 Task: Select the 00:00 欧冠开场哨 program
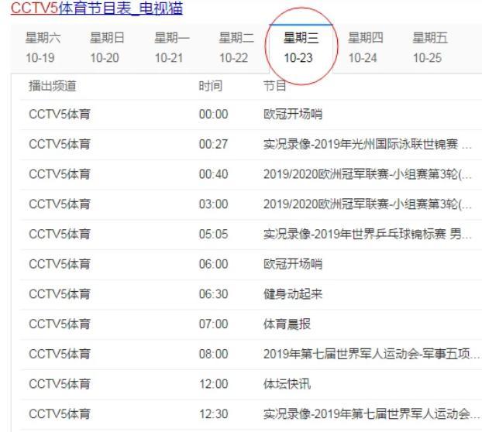(x=293, y=115)
